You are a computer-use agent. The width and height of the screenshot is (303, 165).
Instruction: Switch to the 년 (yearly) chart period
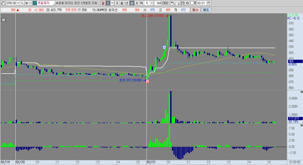coord(127,3)
